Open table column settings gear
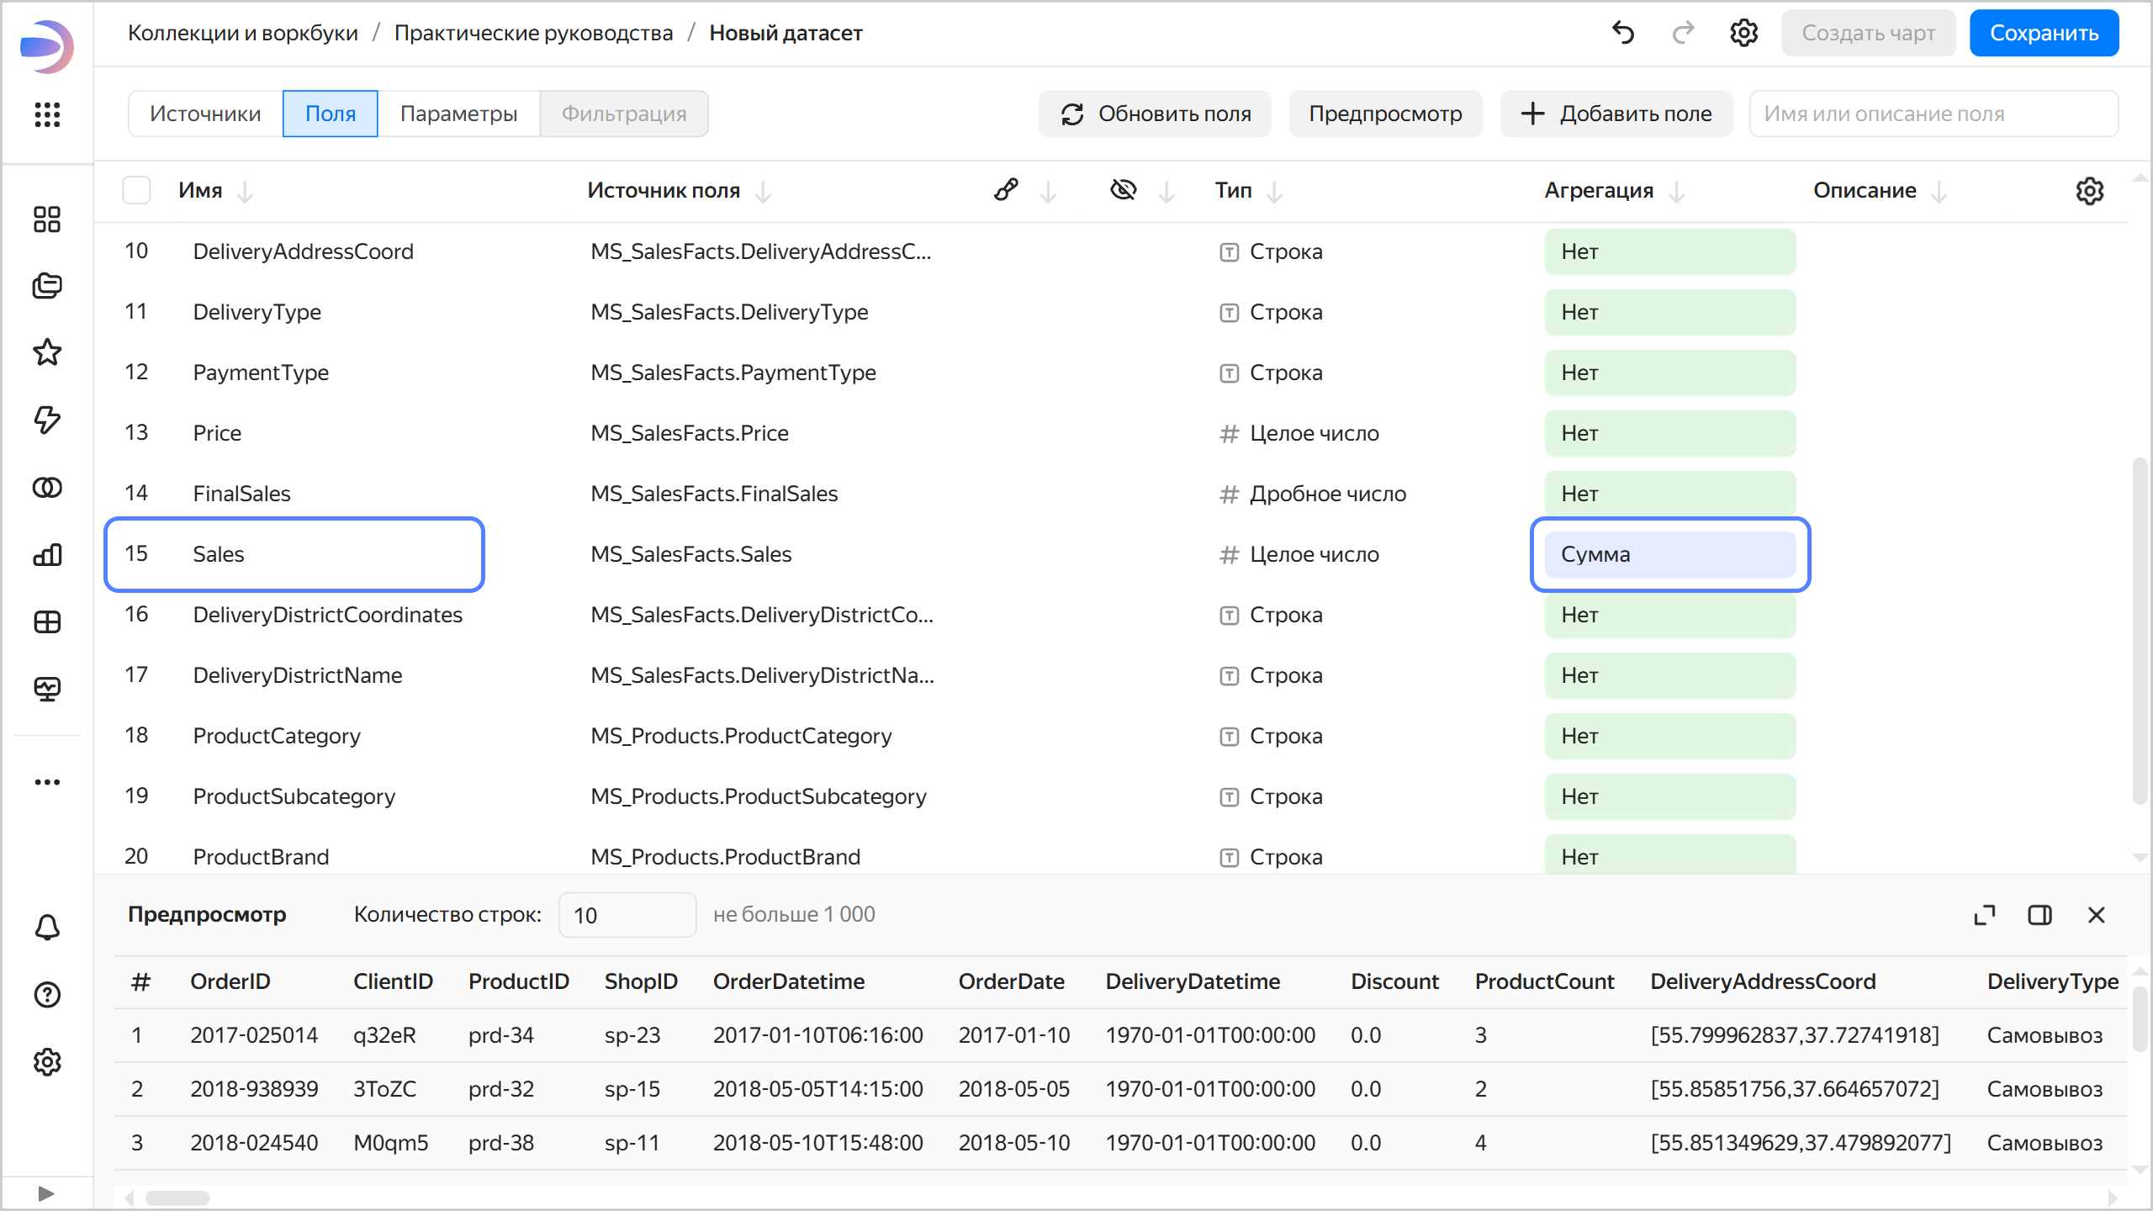Screen dimensions: 2153x1211 [x=2089, y=191]
